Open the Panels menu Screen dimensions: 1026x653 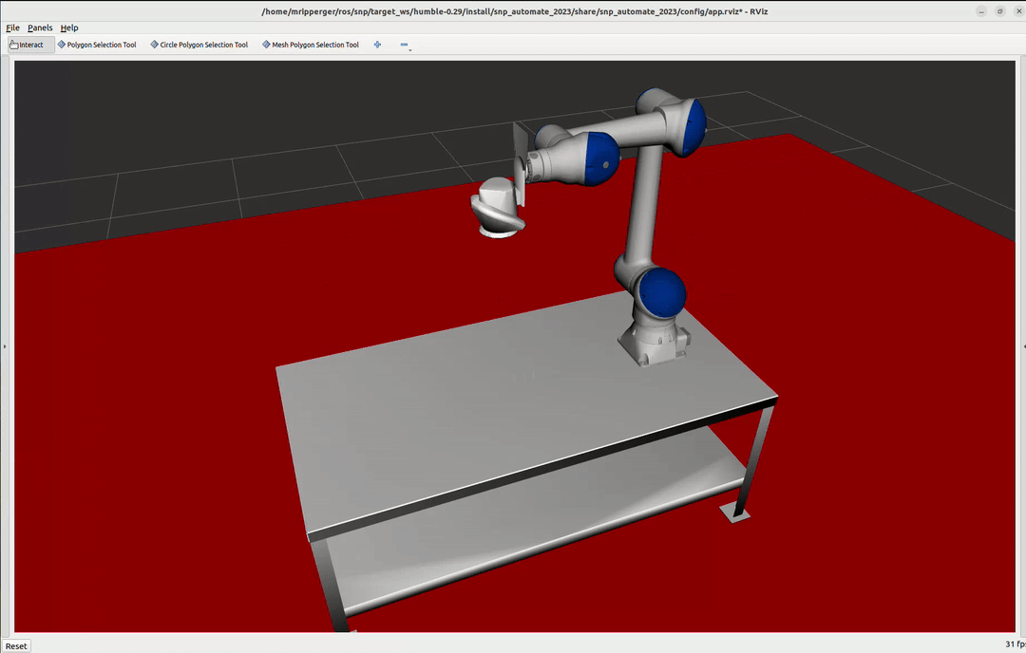[40, 28]
